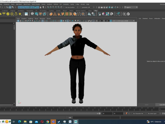165x124 pixels.
Task: Click the Focus attribute editor menu
Action: click(x=151, y=18)
